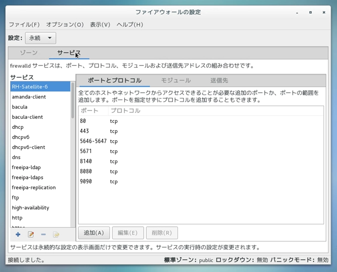Click the remove service minus icon
Image resolution: width=337 pixels, height=272 pixels.
tap(43, 234)
